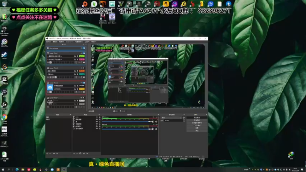Image resolution: width=306 pixels, height=172 pixels.
Task: Open 编辑 menu in OBS
Action: 55,42
